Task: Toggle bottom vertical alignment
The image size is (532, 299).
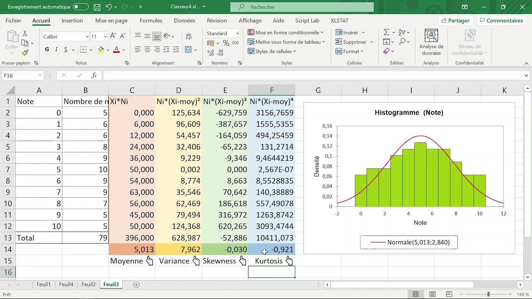Action: pos(157,36)
